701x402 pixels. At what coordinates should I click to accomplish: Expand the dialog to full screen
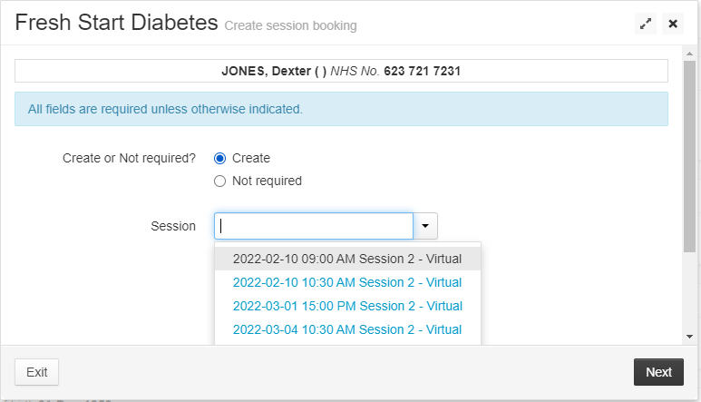click(645, 24)
